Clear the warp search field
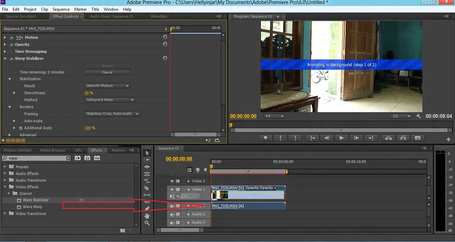Screen dimensions: 455x242 tap(68, 158)
